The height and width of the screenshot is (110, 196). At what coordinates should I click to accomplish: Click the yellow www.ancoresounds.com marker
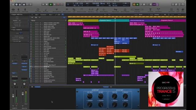click(x=83, y=20)
